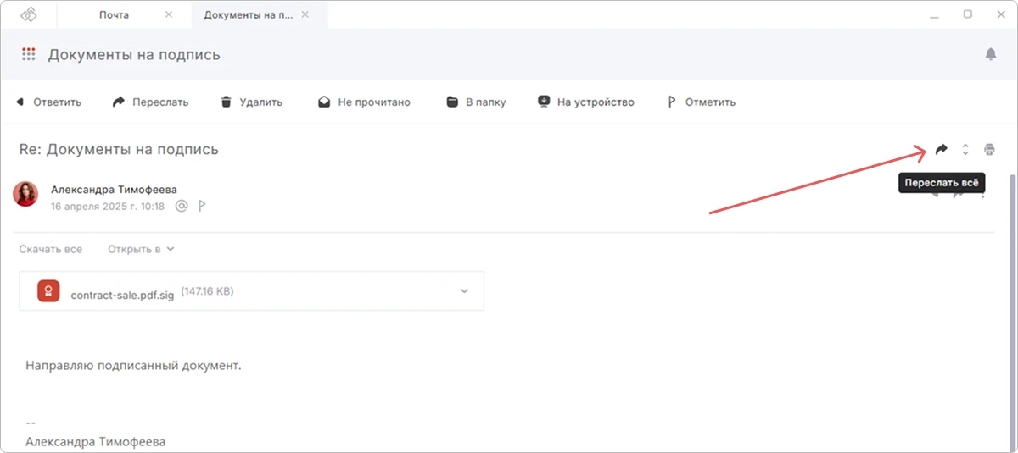Close the Документы на п... tab
Image resolution: width=1018 pixels, height=453 pixels.
[x=305, y=14]
